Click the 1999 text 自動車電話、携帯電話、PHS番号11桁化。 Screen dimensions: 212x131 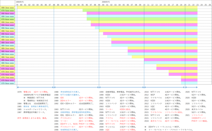123,92
